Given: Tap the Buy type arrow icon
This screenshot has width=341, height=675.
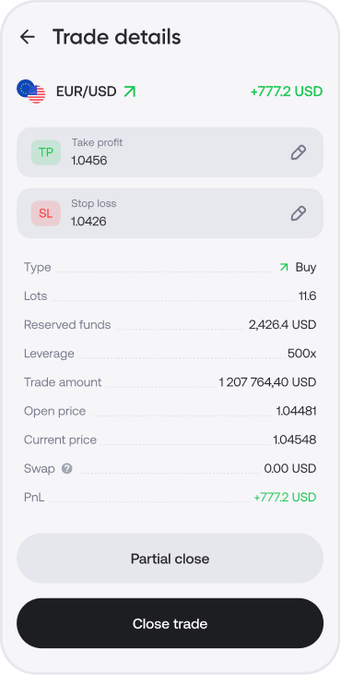Looking at the screenshot, I should click(x=284, y=268).
